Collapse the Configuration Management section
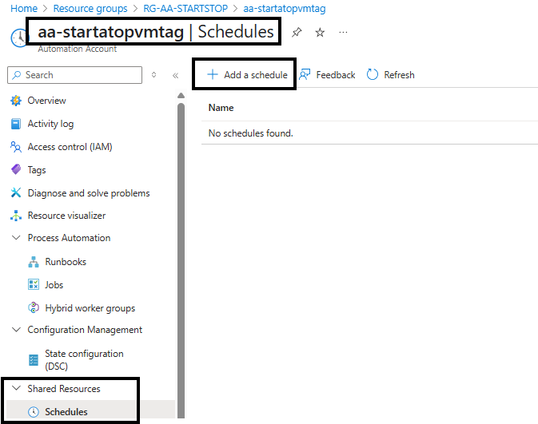The width and height of the screenshot is (538, 424). tap(16, 330)
